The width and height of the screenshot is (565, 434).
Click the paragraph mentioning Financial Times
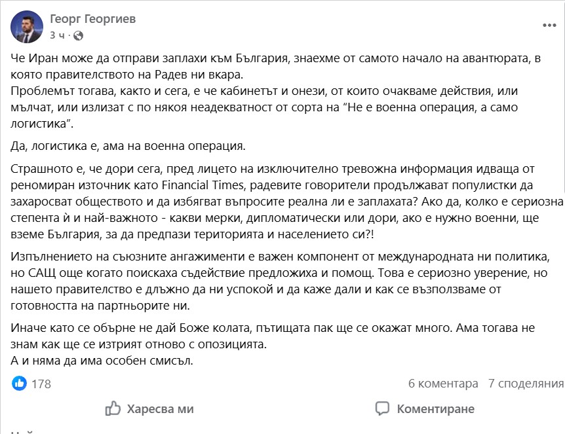coord(287,202)
